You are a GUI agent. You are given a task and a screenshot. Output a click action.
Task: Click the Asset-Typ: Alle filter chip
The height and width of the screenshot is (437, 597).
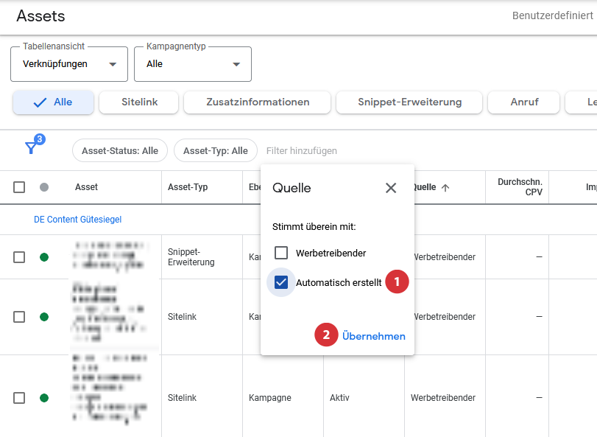216,150
